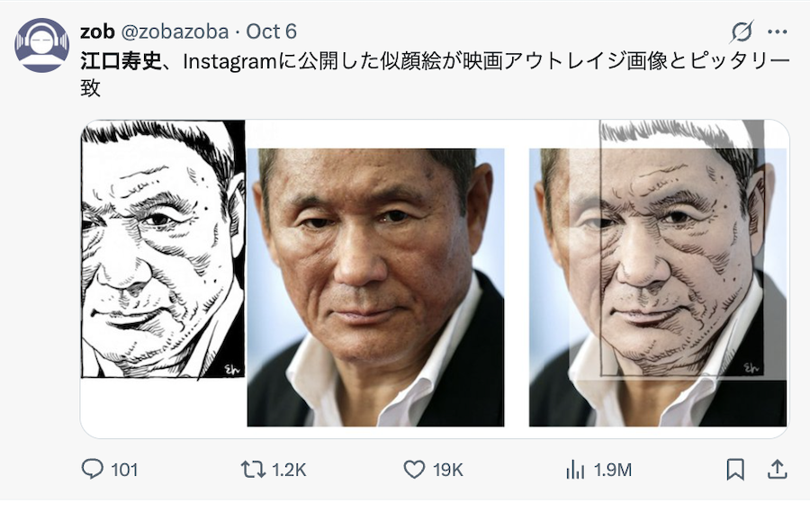Open the three-dot More menu
Viewport: 810px width, 512px height.
777,31
